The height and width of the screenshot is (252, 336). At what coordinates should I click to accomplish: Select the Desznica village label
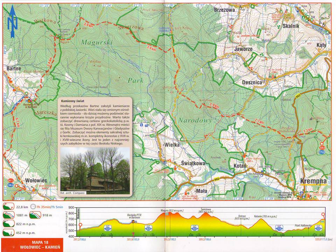[252, 83]
